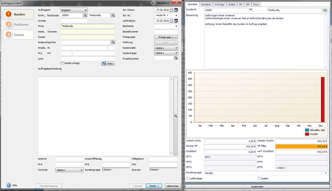Click magnifier beside Auftragsbeschreibung text area
This screenshot has width=332, height=191.
pyautogui.click(x=176, y=116)
